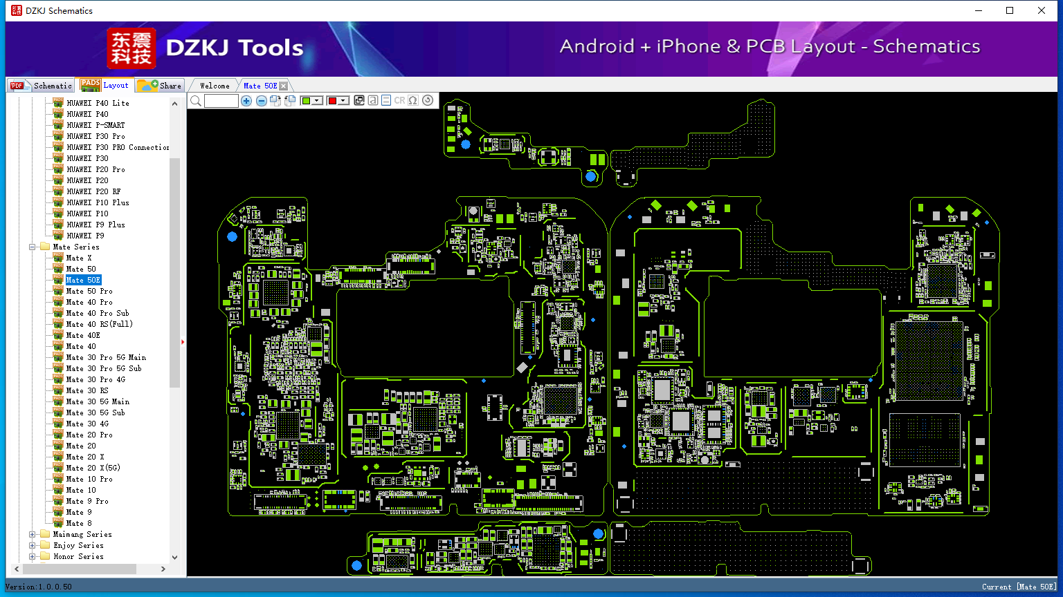Click the Honor Series folder icon
1063x597 pixels.
[x=45, y=556]
